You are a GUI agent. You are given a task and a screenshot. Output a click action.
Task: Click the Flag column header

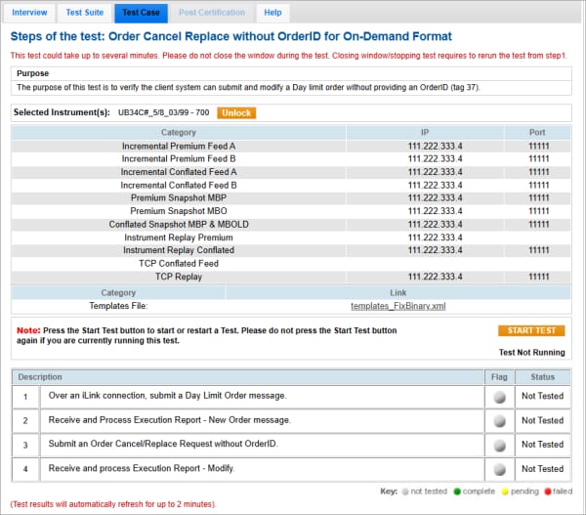pyautogui.click(x=498, y=376)
